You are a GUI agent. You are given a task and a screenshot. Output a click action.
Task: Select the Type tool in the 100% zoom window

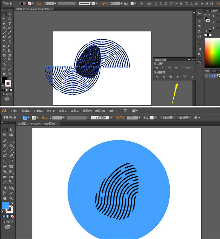[x=11, y=140]
